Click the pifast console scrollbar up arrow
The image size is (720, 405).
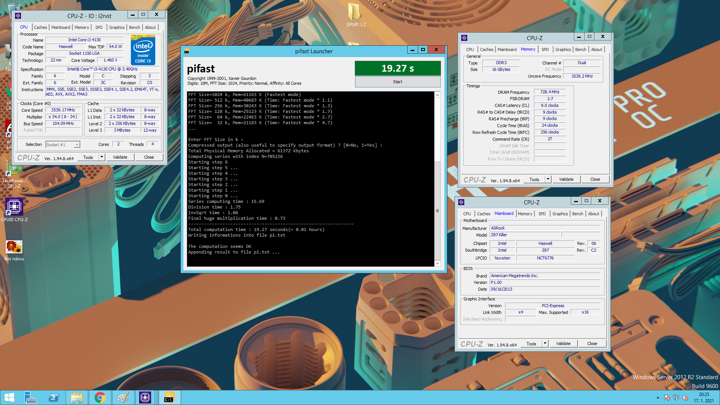pyautogui.click(x=437, y=95)
